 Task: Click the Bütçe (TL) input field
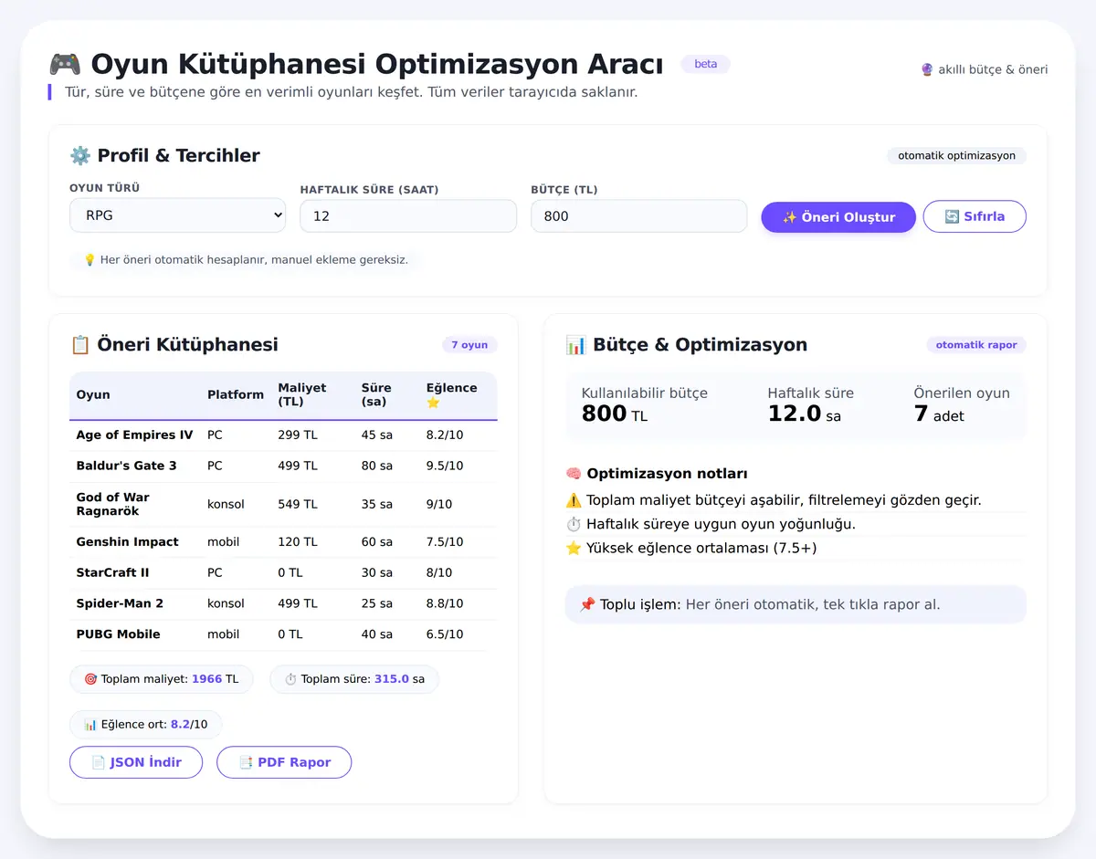tap(638, 216)
